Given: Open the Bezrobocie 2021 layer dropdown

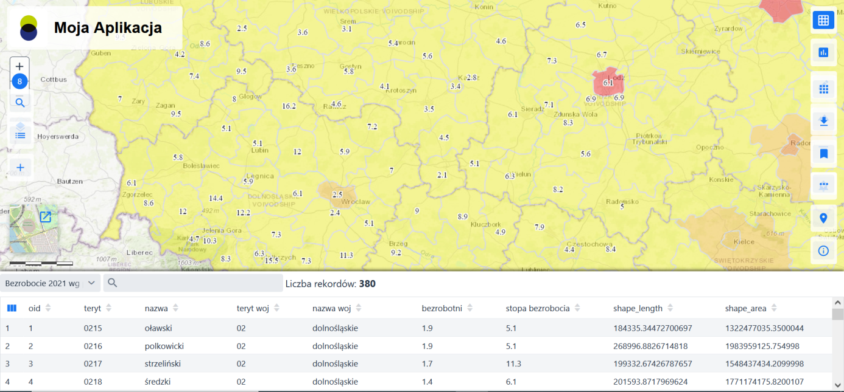Looking at the screenshot, I should click(x=50, y=283).
